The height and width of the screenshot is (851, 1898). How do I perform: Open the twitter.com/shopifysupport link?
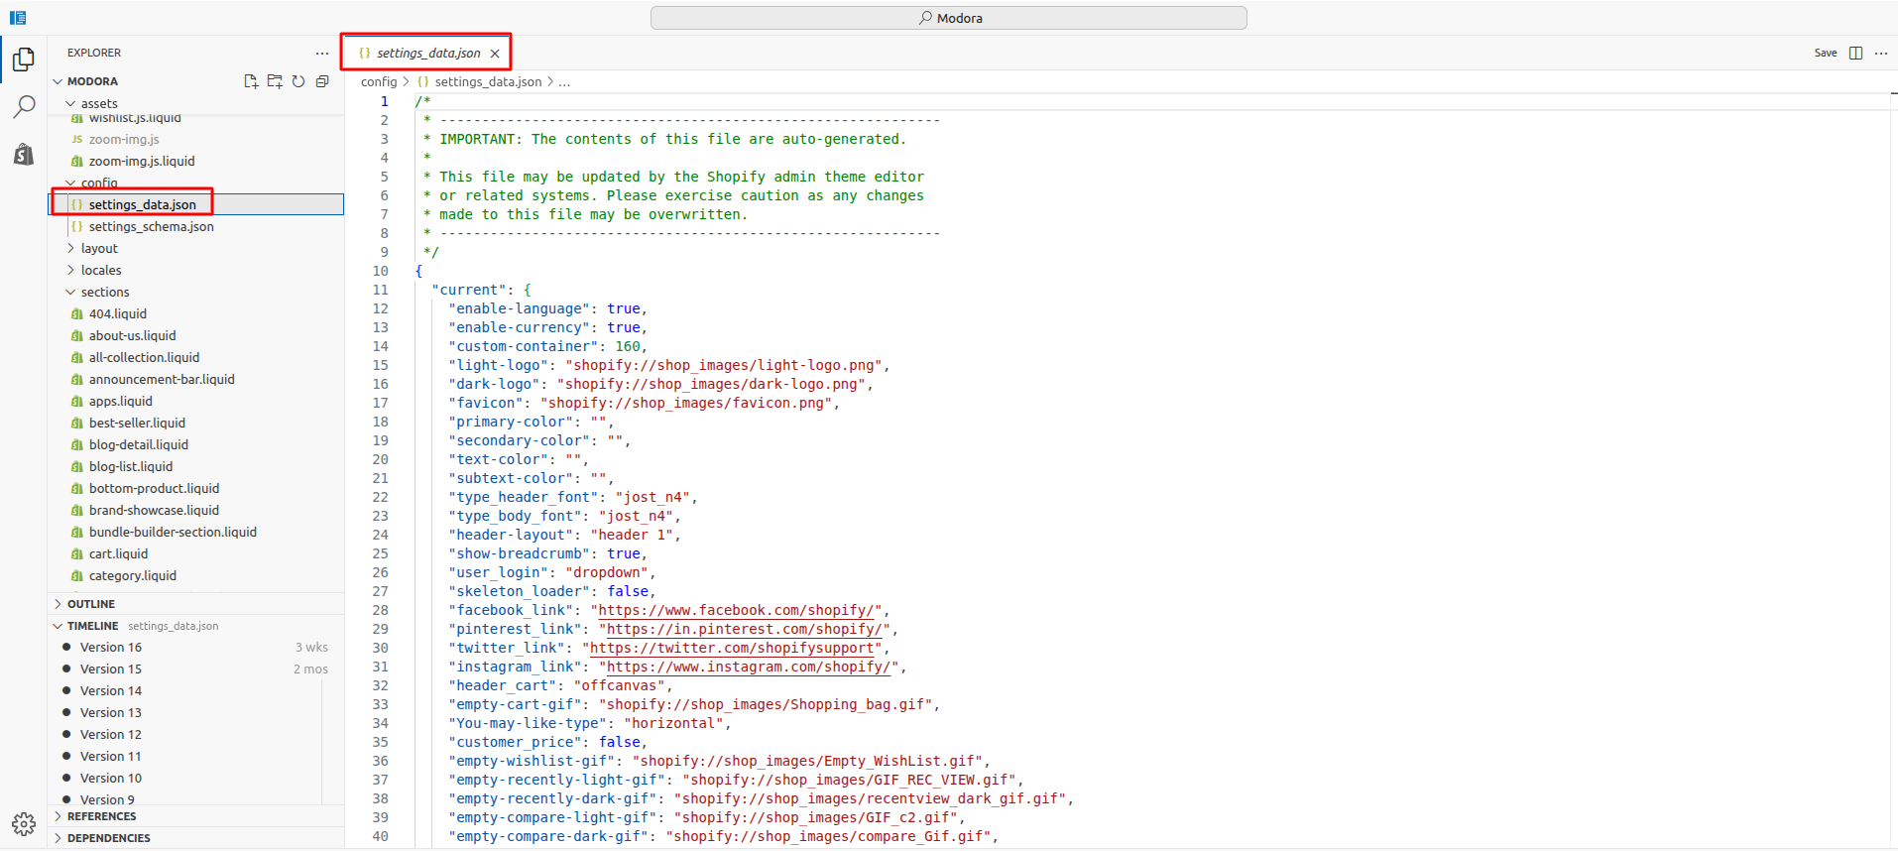pos(733,648)
